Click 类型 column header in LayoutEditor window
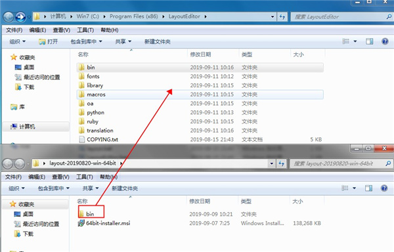Image resolution: width=394 pixels, height=252 pixels. (x=247, y=54)
